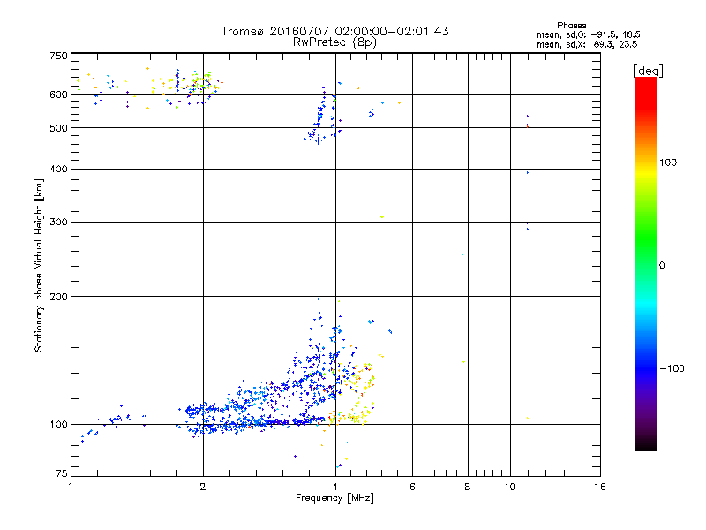Click the x-axis tick label 10
706x530 pixels.
(510, 487)
